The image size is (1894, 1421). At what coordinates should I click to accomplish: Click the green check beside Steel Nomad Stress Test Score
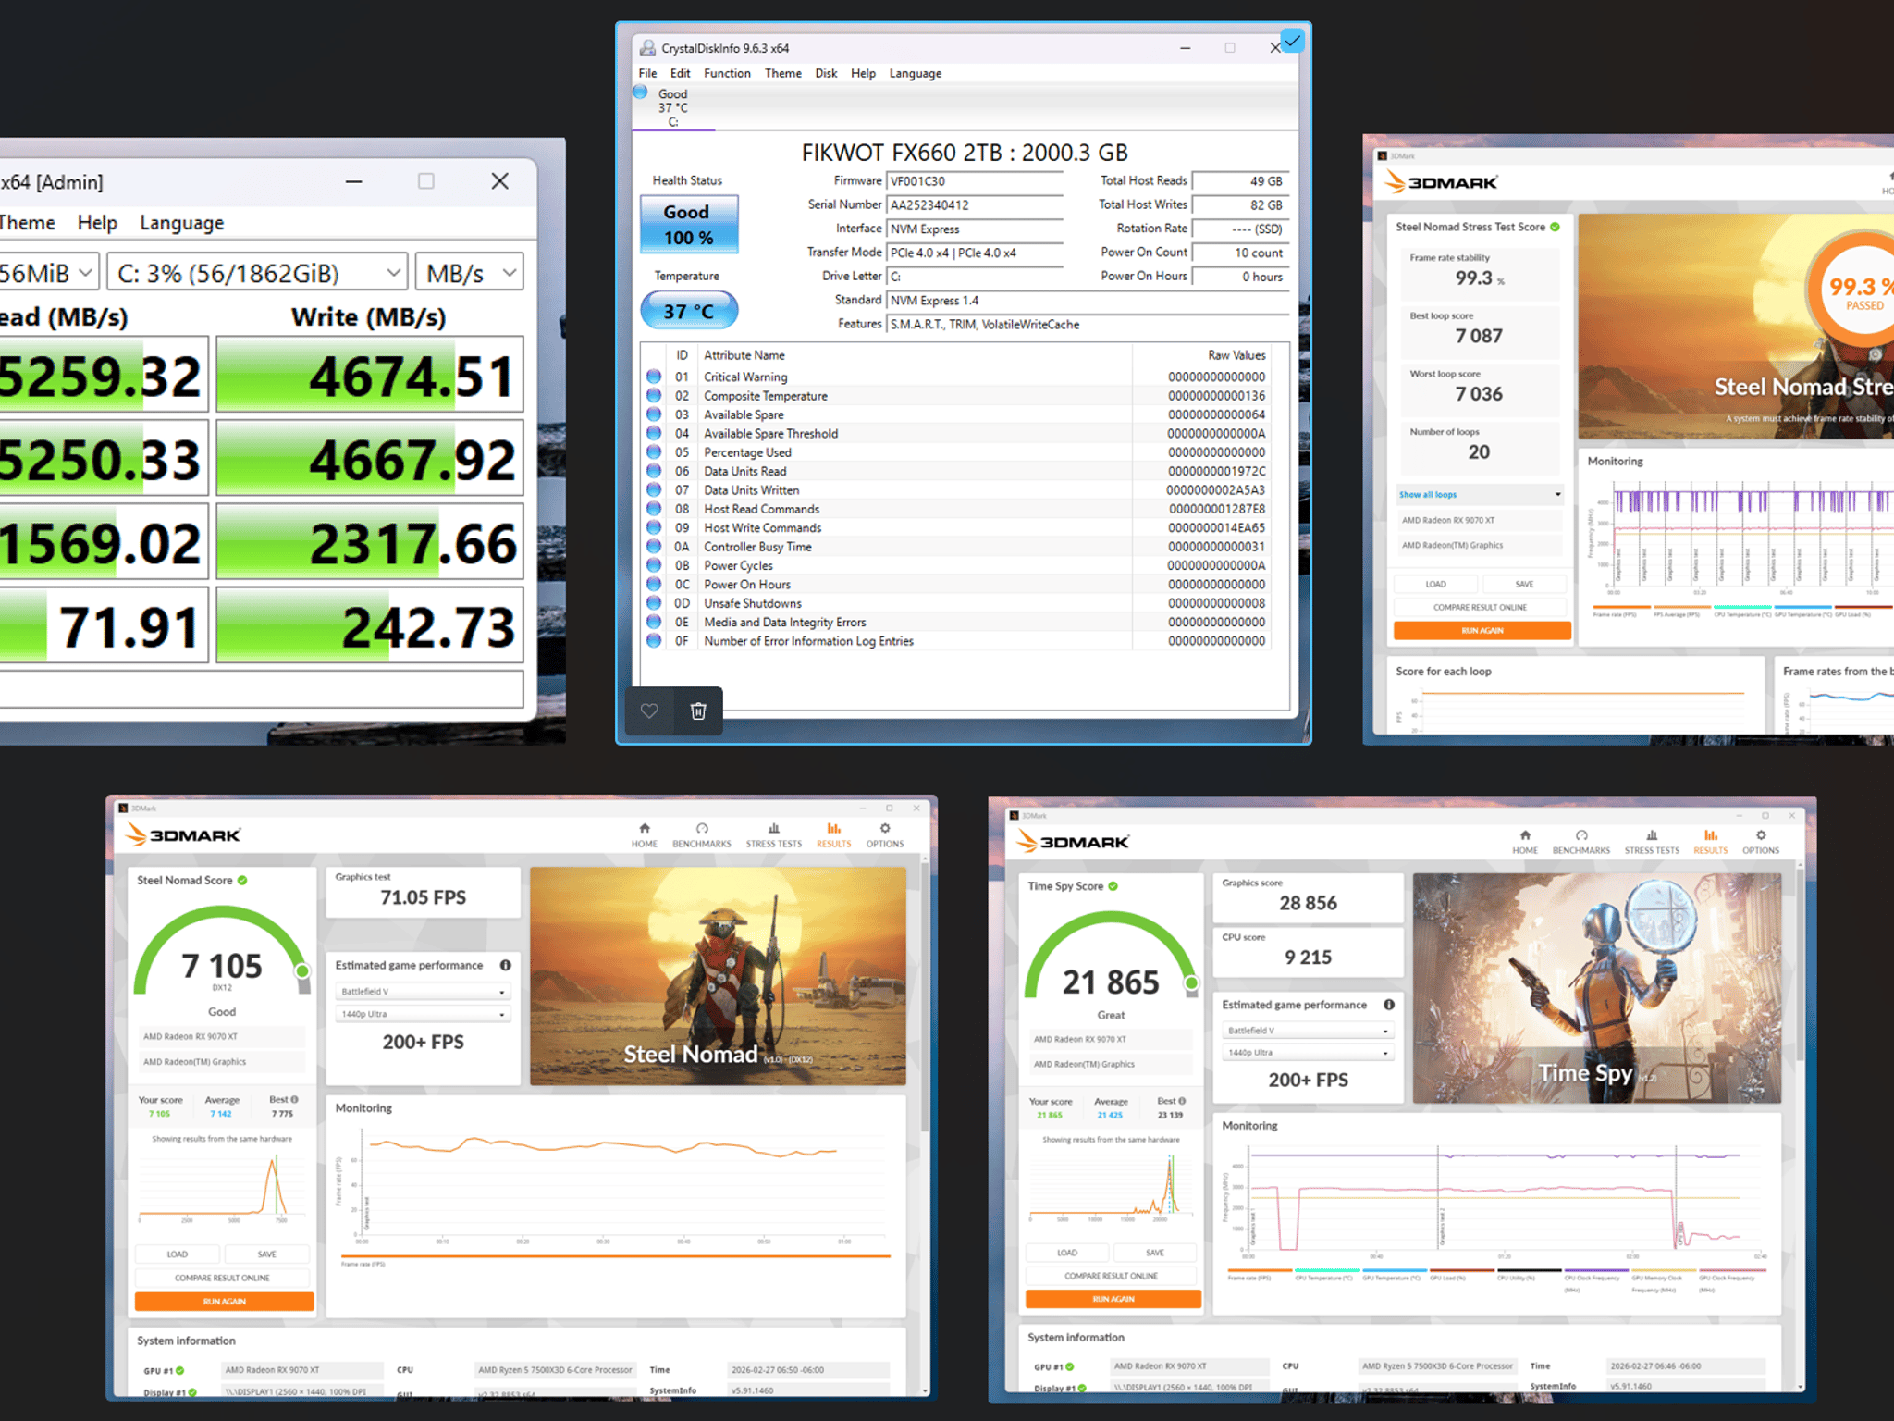[x=1555, y=227]
